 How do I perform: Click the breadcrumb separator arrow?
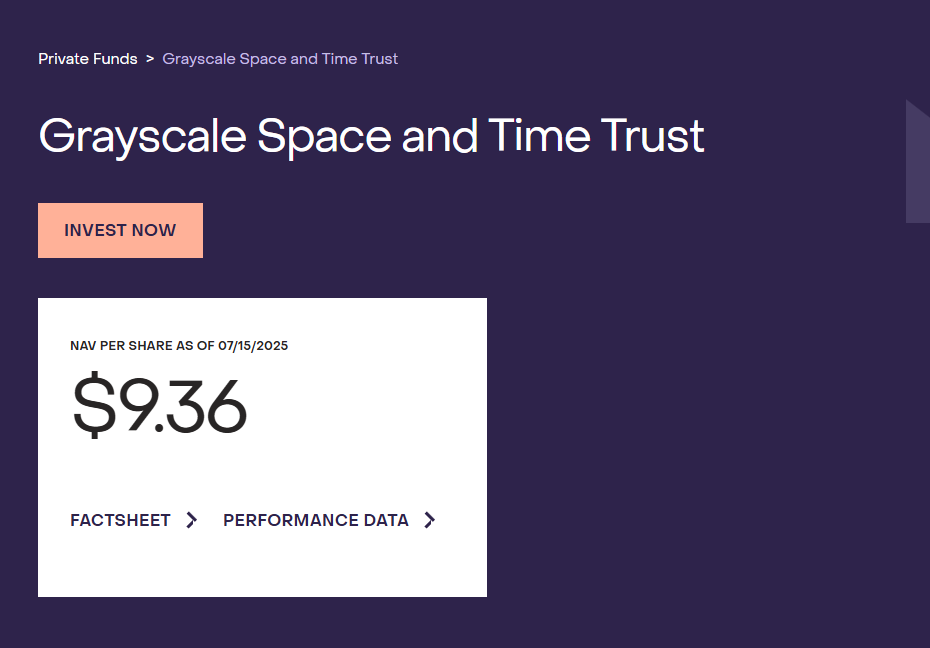click(x=150, y=59)
